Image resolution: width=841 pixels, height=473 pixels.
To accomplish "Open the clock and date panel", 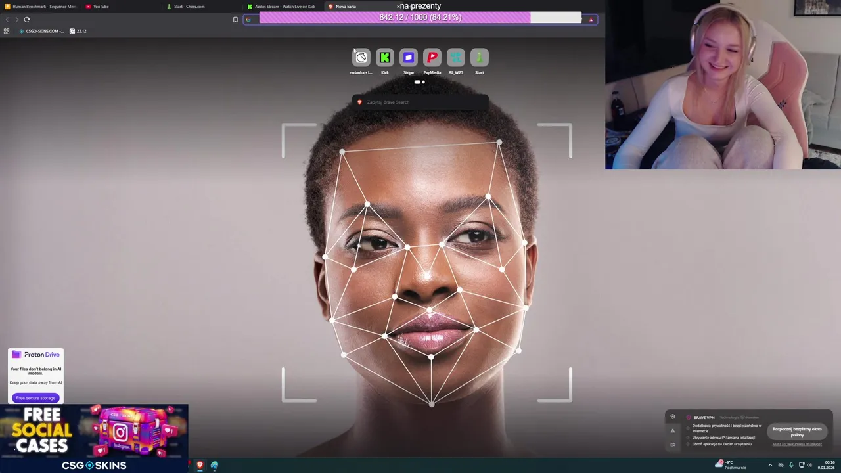I will pyautogui.click(x=826, y=465).
